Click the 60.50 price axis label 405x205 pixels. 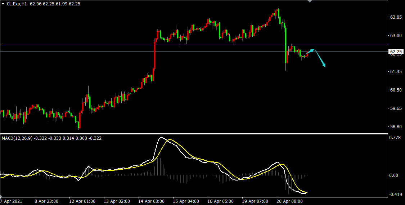click(x=396, y=90)
